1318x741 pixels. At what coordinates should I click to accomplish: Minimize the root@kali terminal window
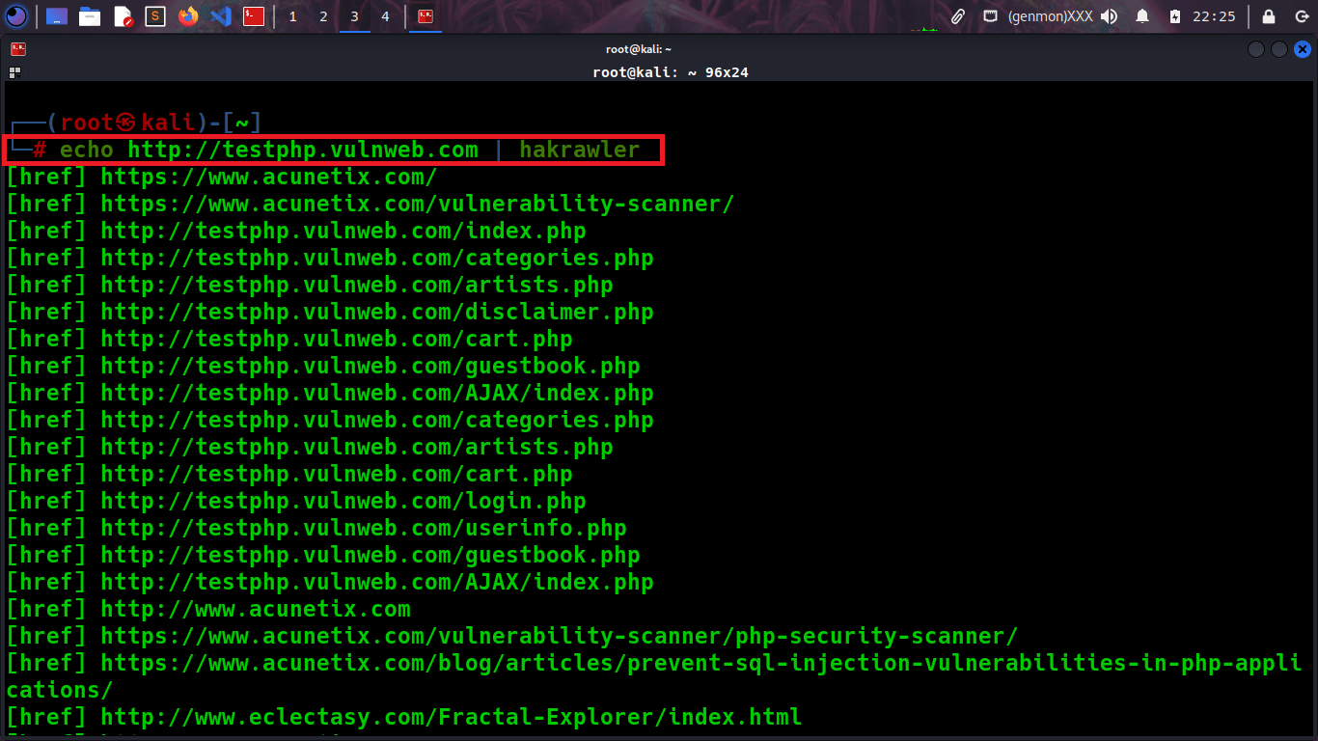1256,49
